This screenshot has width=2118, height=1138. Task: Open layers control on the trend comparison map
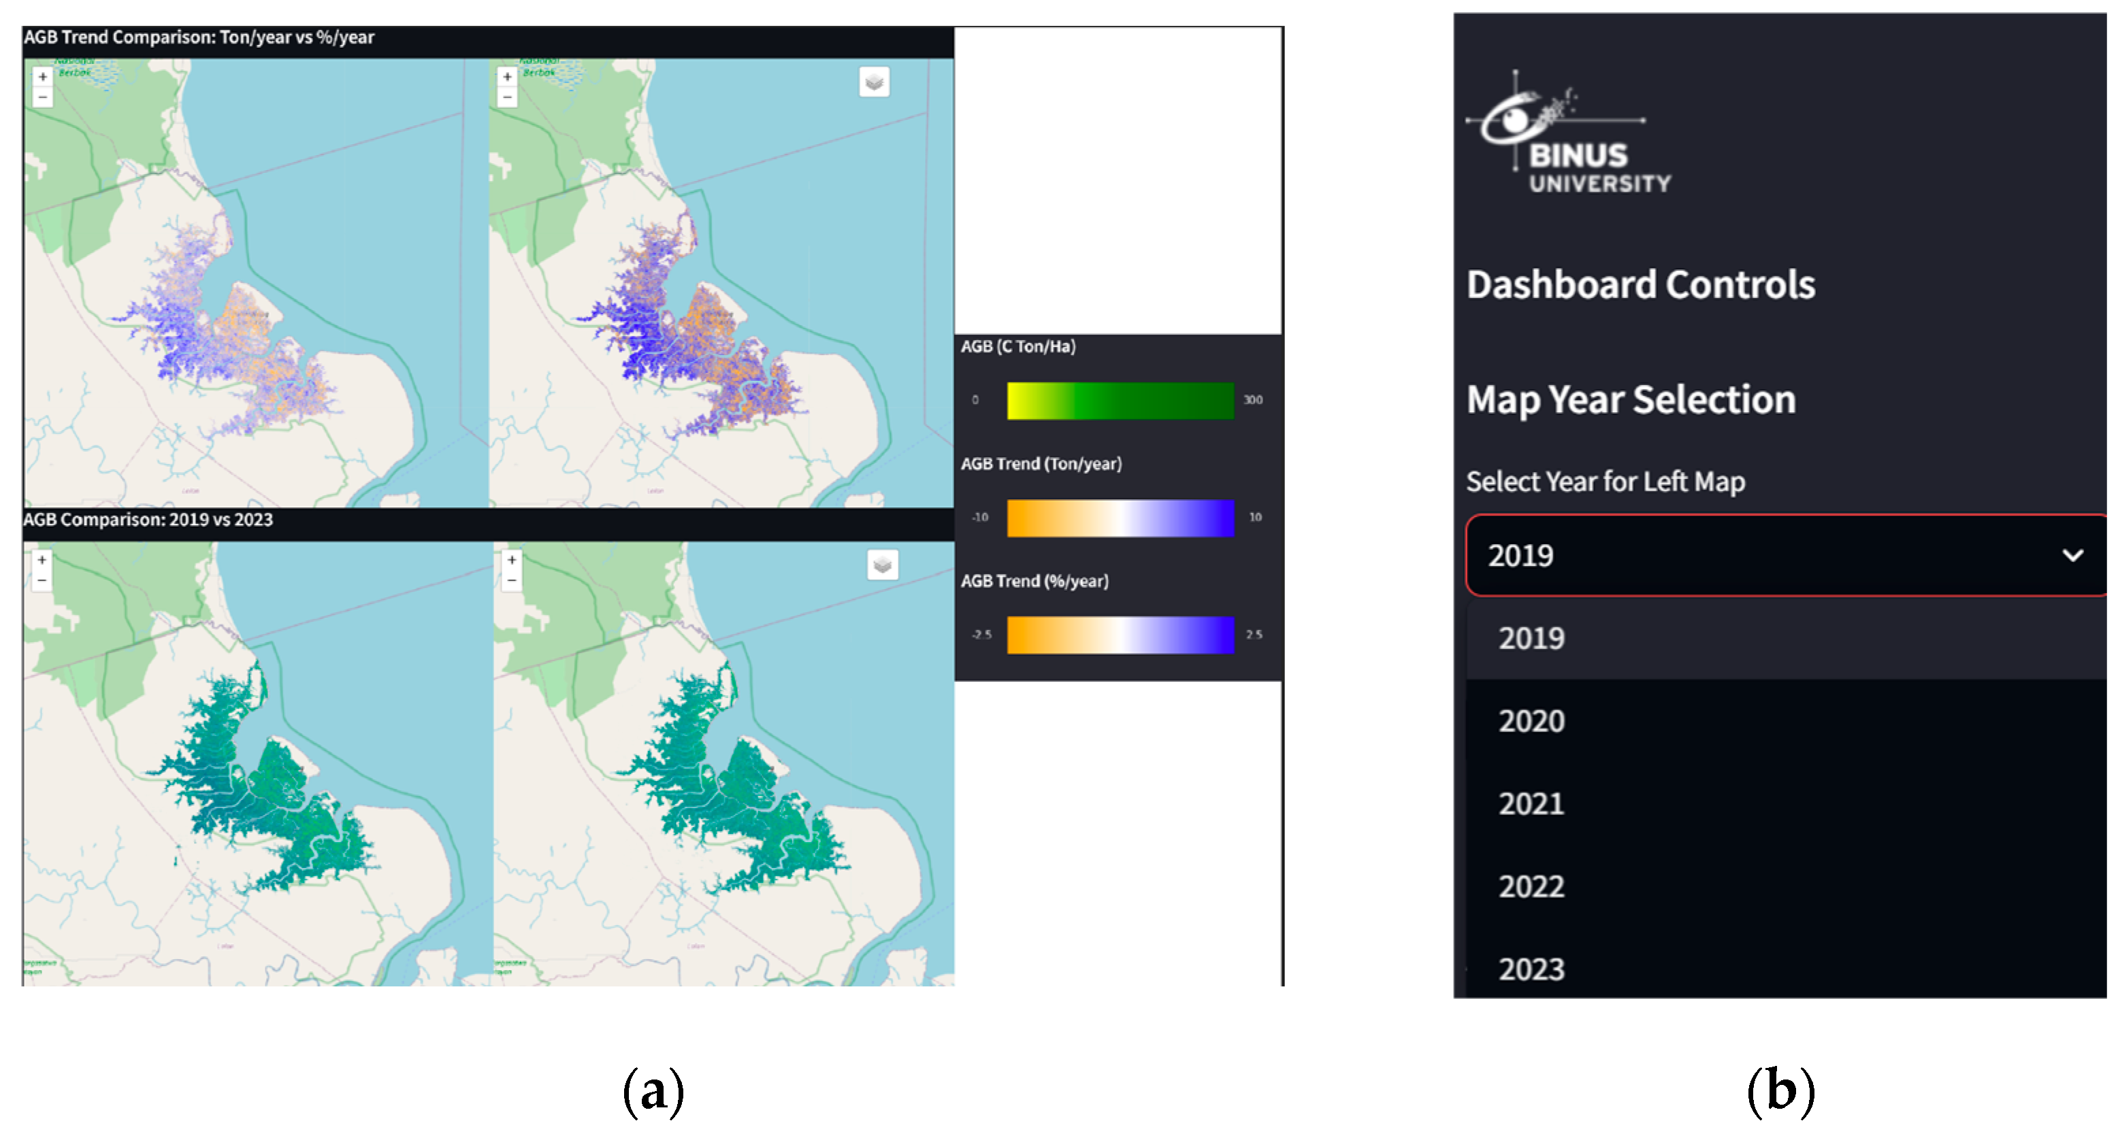[874, 82]
